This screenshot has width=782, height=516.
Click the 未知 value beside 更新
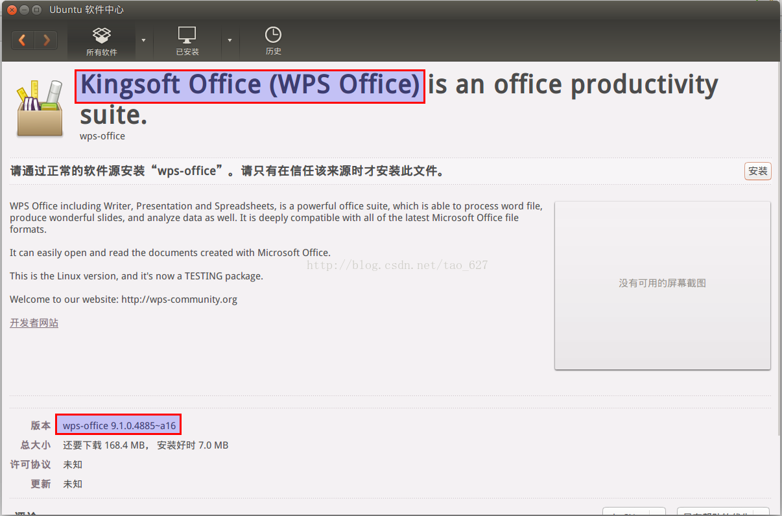(73, 484)
